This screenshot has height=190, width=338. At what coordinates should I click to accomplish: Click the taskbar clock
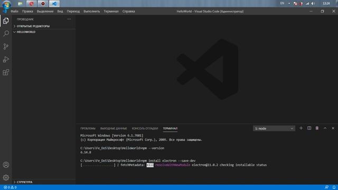[326, 4]
